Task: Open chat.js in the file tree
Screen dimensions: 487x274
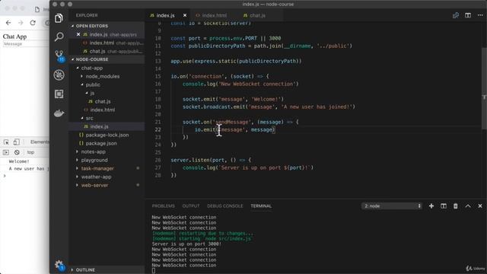Action: [103, 101]
